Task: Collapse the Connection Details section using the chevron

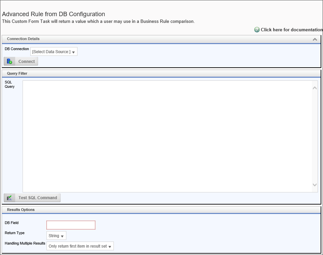Action: click(x=315, y=39)
